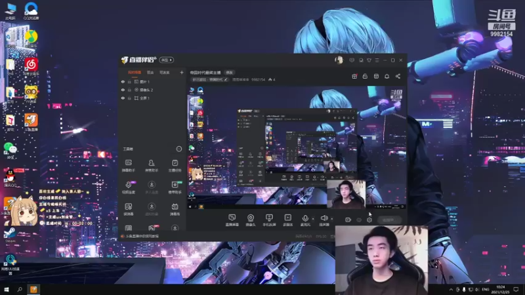Select the Steam desktop shortcut

tap(10, 235)
